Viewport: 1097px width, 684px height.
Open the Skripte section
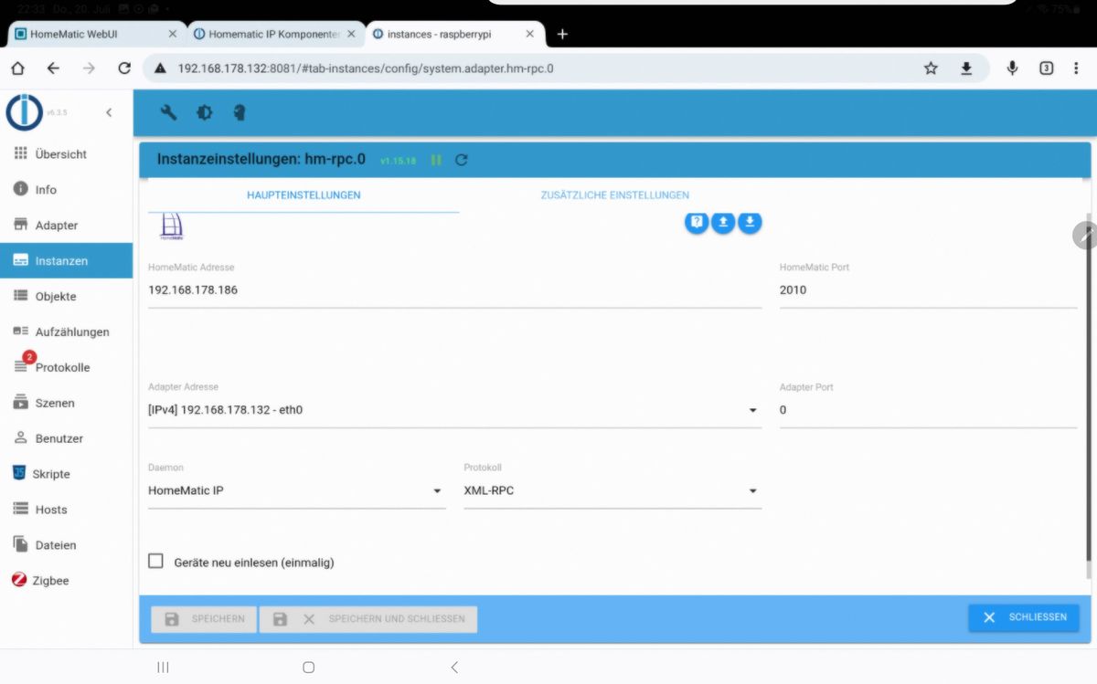tap(66, 474)
